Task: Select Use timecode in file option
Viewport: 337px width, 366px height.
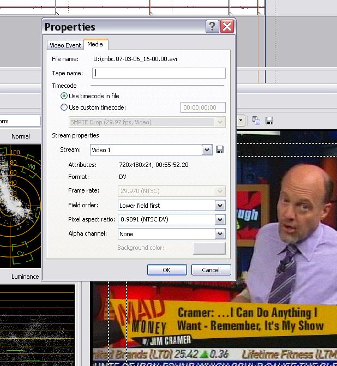Action: [90, 96]
